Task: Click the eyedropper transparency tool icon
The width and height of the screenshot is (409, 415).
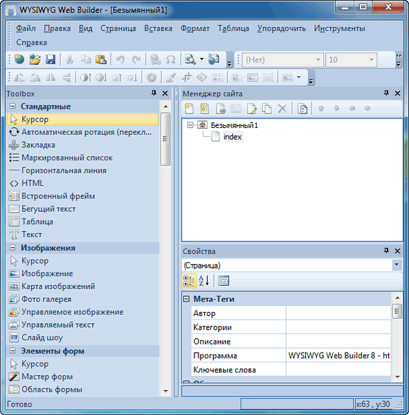Action: [x=171, y=77]
